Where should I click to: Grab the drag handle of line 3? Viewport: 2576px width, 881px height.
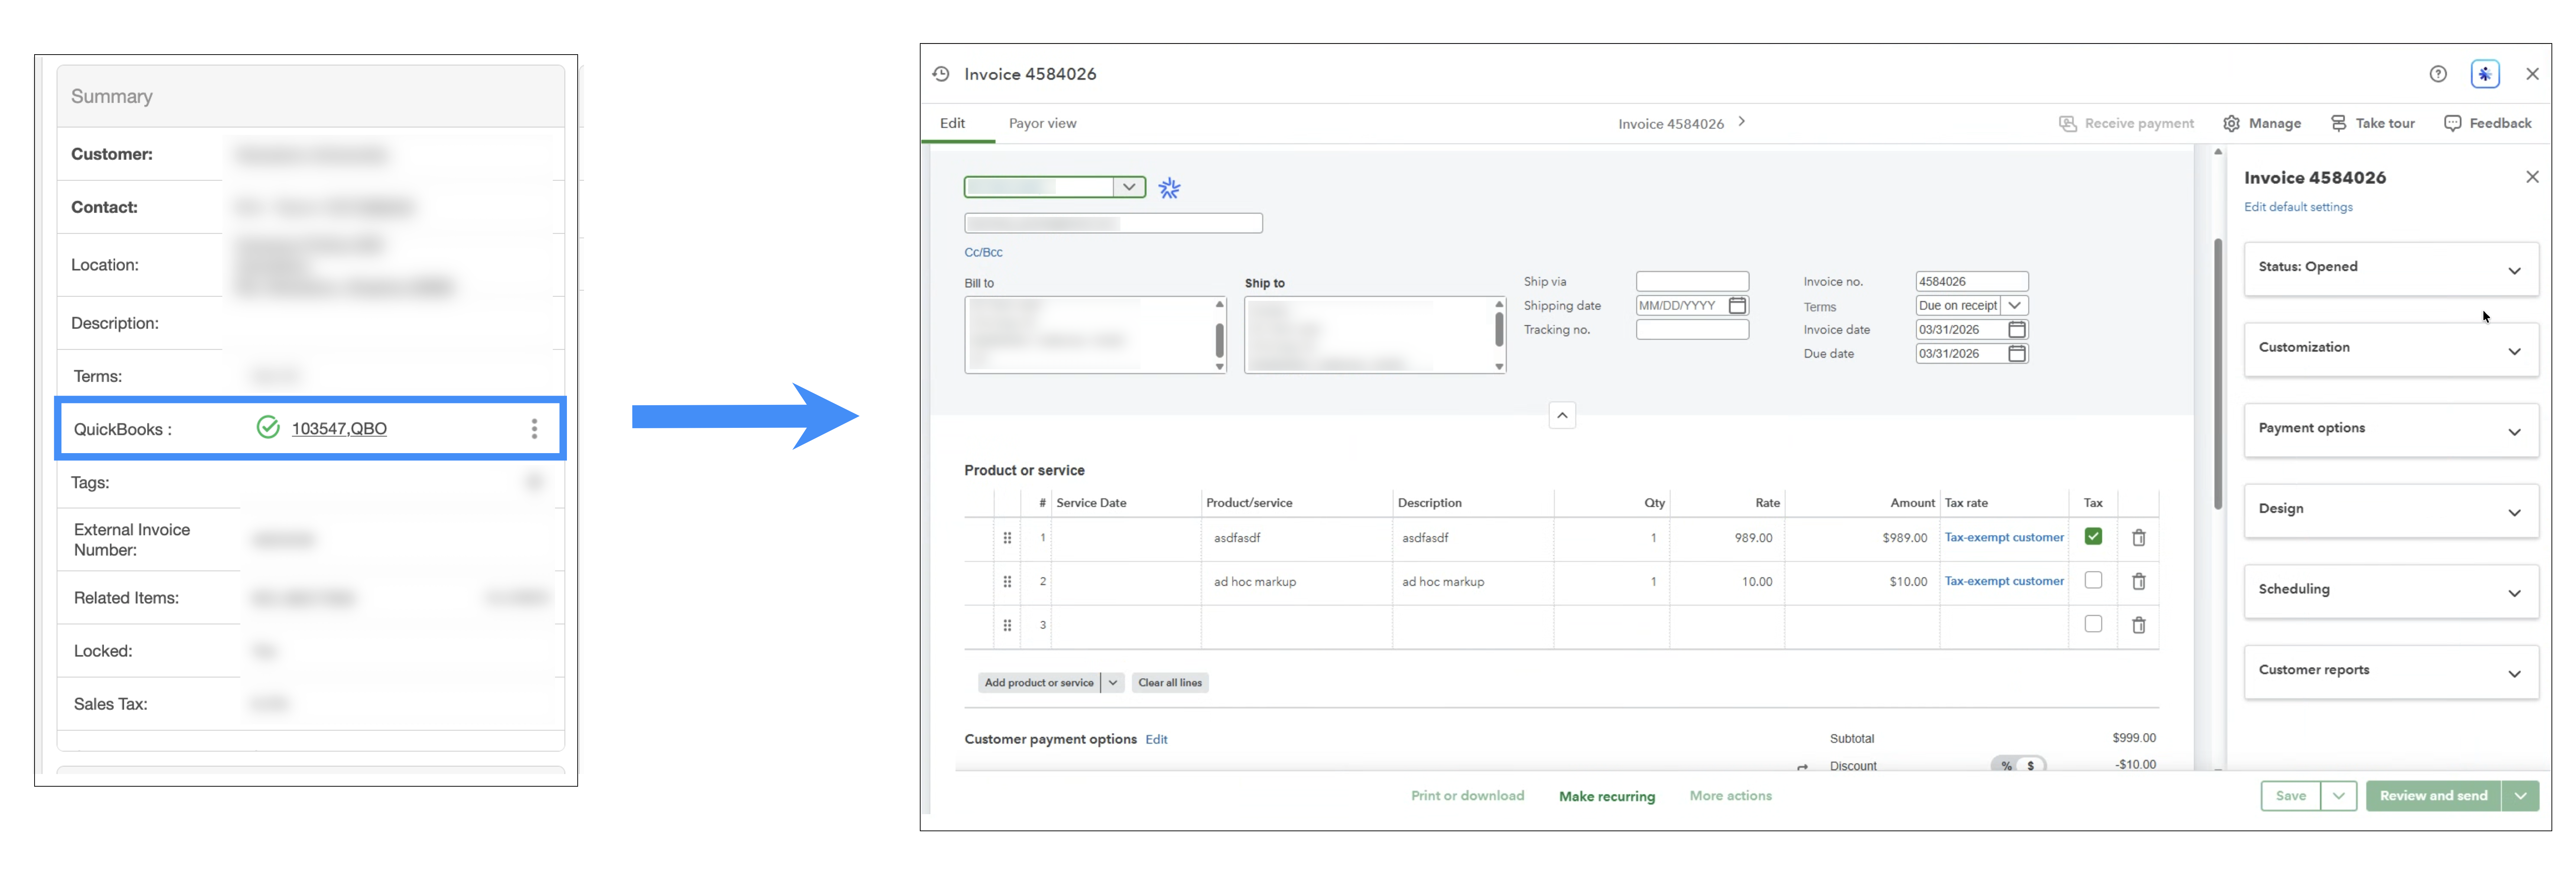click(1007, 626)
